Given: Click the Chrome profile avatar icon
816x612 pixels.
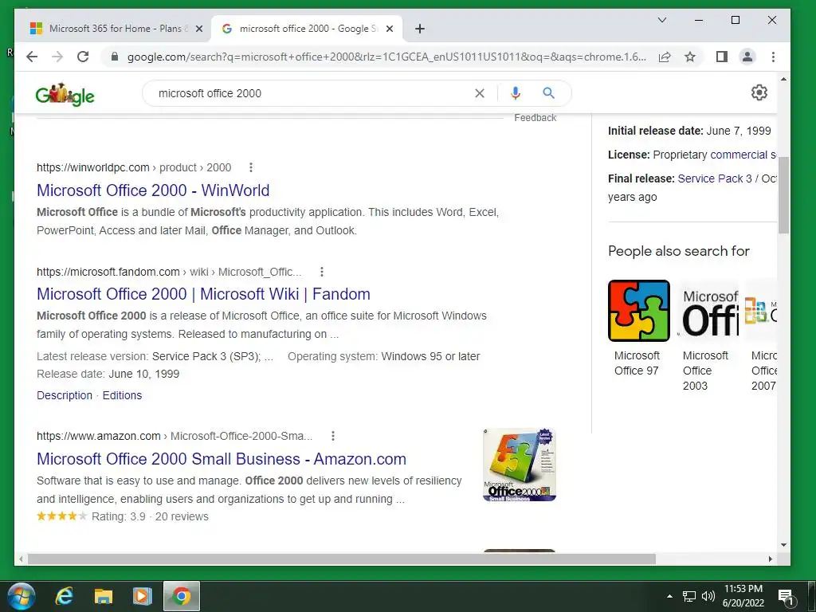Looking at the screenshot, I should coord(747,57).
